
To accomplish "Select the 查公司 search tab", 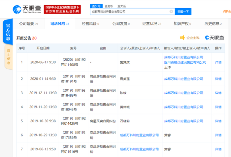I will point(96,6).
